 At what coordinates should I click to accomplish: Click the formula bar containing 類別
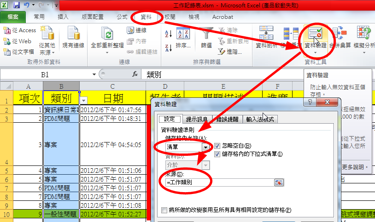click(x=223, y=74)
